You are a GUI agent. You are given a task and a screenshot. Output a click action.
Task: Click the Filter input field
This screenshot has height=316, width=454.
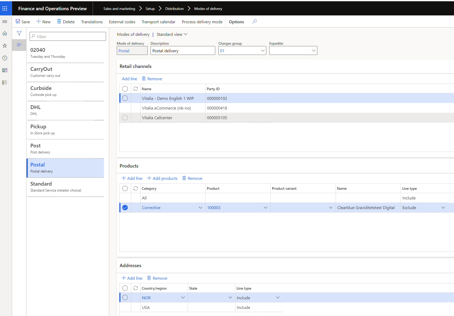click(x=68, y=37)
